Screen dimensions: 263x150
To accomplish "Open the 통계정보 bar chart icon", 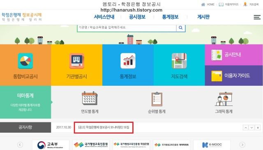I will pyautogui.click(x=128, y=61).
